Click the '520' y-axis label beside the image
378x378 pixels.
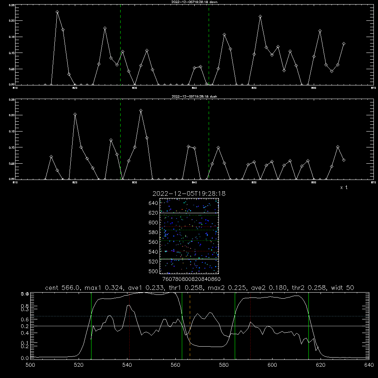click(x=153, y=262)
